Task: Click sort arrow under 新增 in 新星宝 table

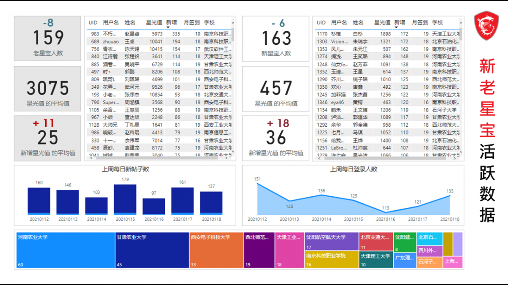Action: point(396,27)
